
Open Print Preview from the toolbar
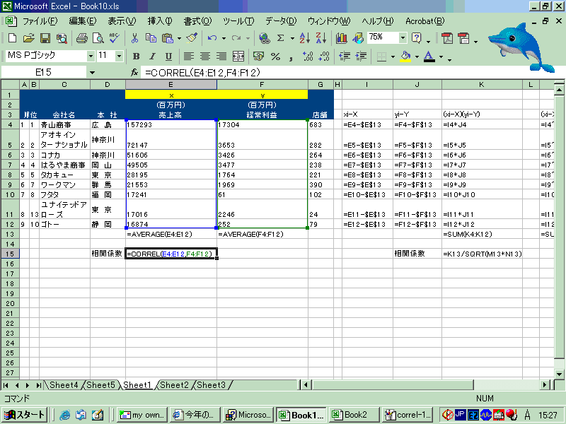click(x=98, y=38)
